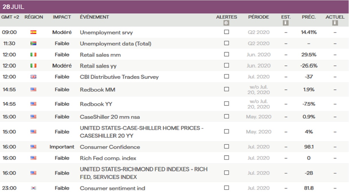Open the CaseShiller 20 mm nsa event
The width and height of the screenshot is (349, 192).
(x=110, y=117)
